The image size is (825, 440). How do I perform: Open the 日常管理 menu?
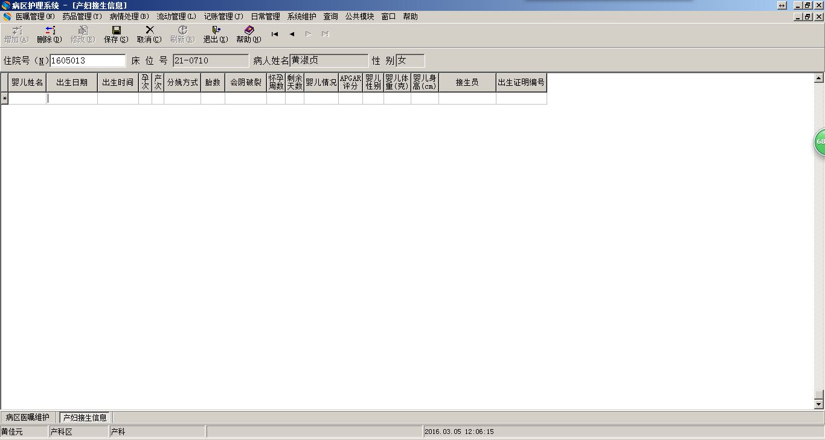point(265,17)
